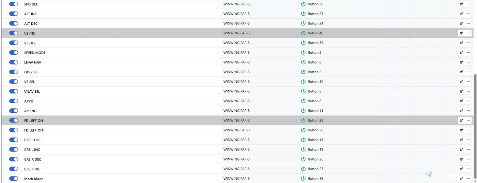Expand the three-dot menu for AP ENG
Screen dimensions: 477x183
(468, 111)
